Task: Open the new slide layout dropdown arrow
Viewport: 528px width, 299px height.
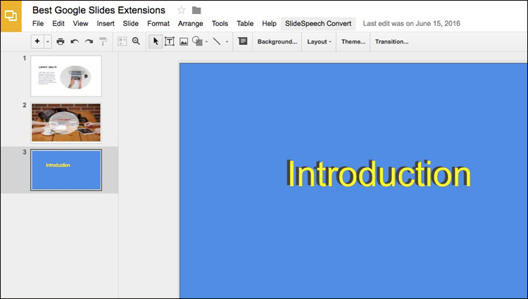Action: [x=48, y=42]
